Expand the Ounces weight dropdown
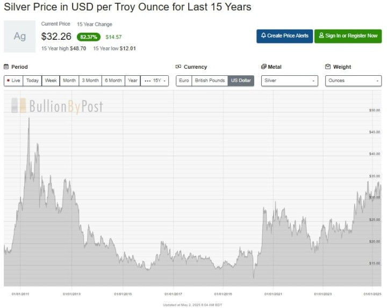The width and height of the screenshot is (387, 308). click(353, 81)
